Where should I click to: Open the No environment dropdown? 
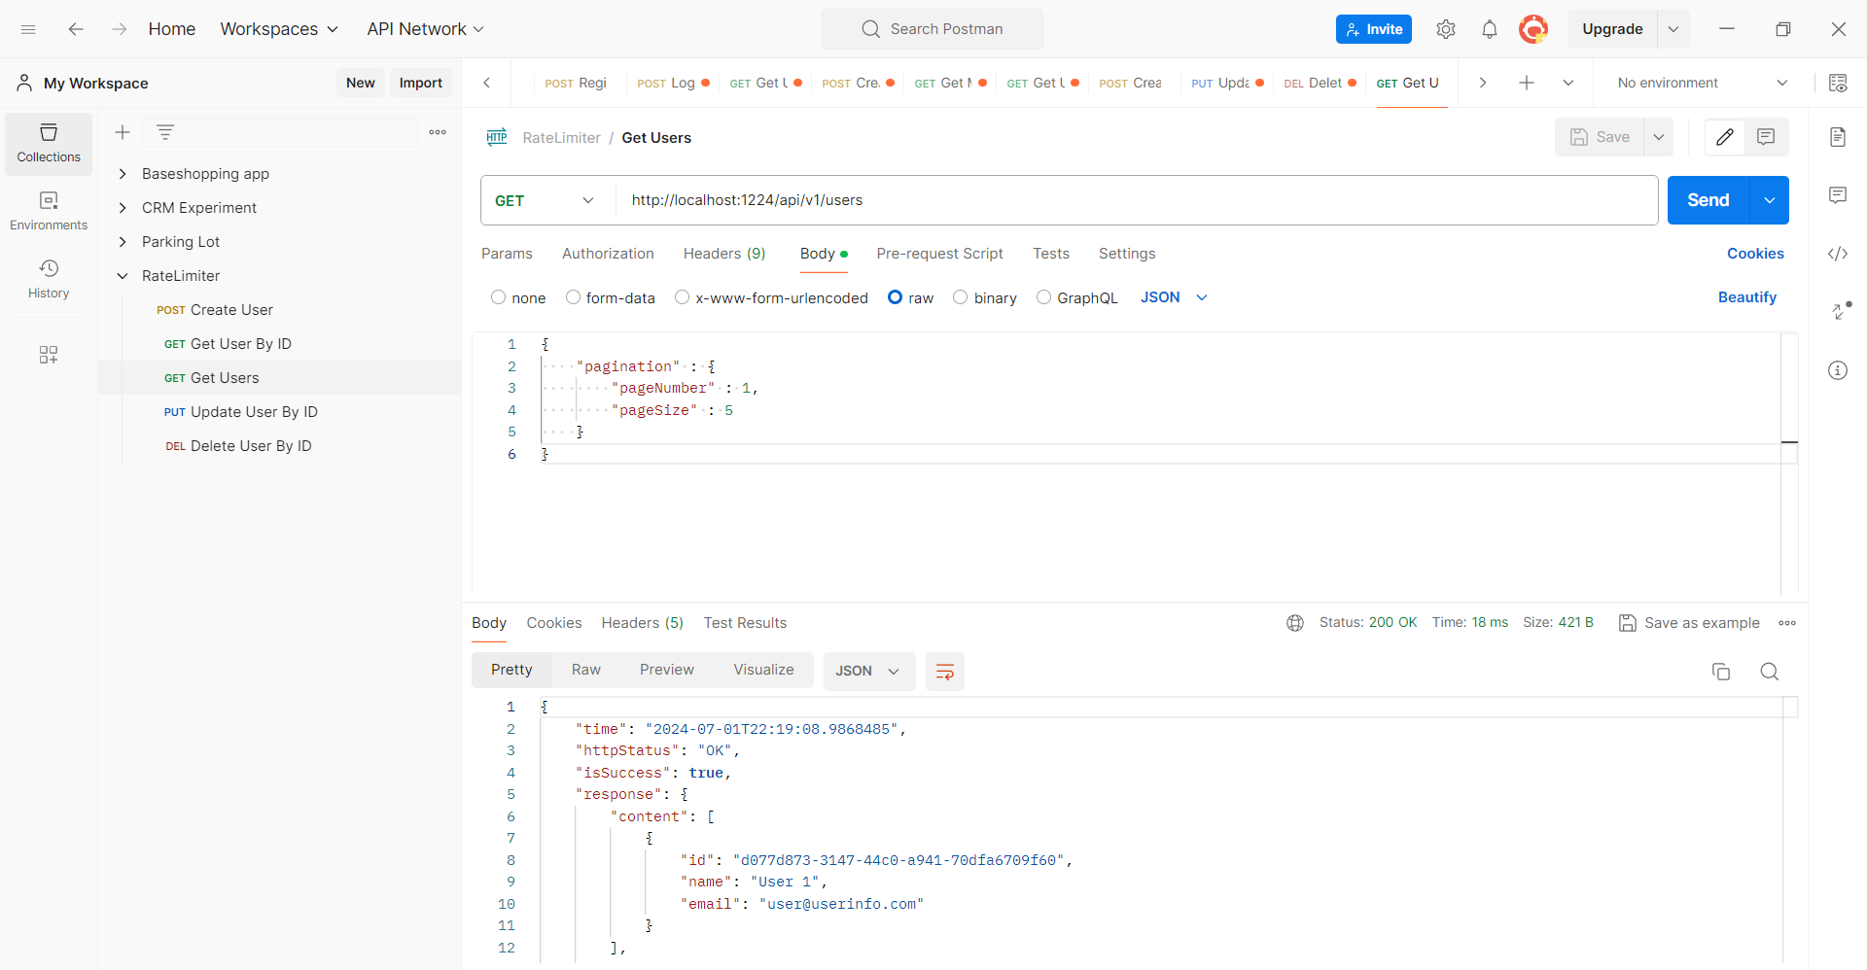pos(1702,83)
